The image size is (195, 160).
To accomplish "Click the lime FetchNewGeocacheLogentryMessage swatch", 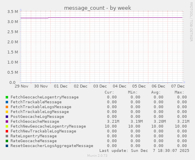I will click(x=7, y=126).
